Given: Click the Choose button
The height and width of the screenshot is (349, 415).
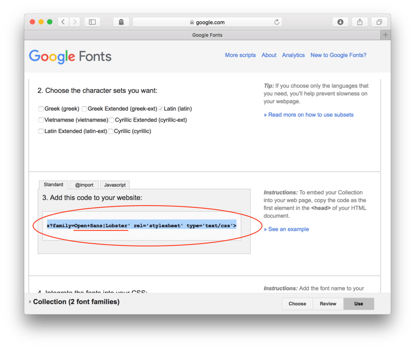Looking at the screenshot, I should click(297, 304).
